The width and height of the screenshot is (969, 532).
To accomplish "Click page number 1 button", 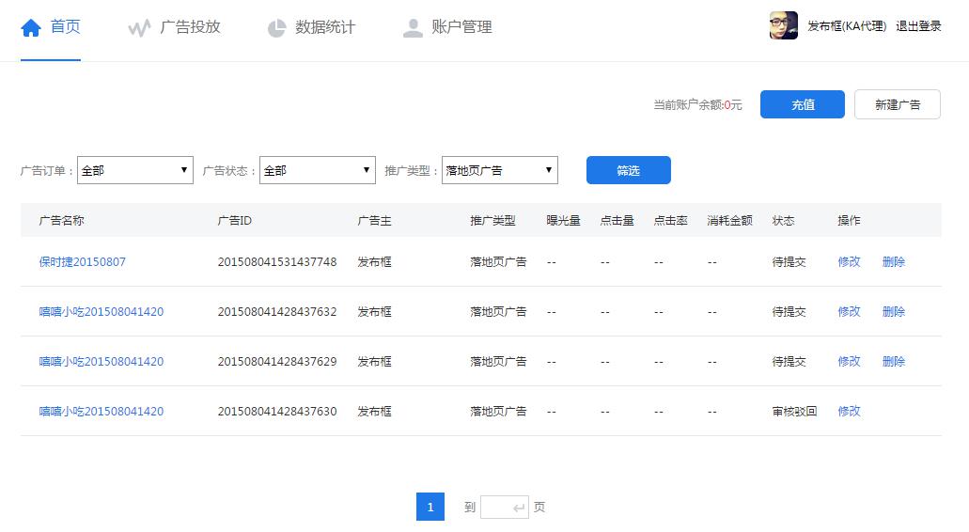I will click(x=430, y=507).
